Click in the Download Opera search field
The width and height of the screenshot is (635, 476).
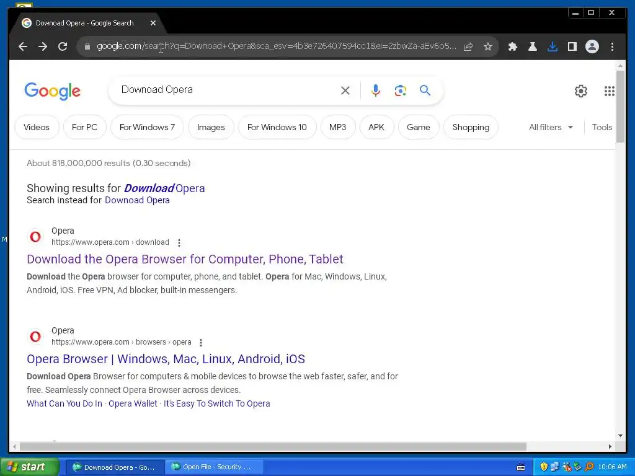(x=227, y=90)
